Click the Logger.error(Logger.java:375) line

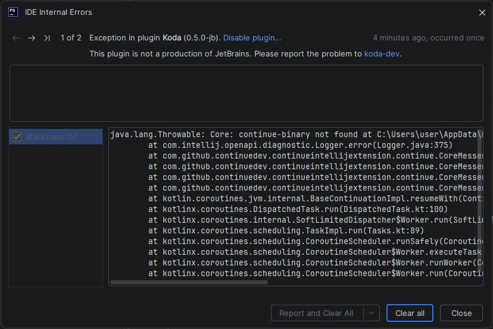(x=300, y=145)
